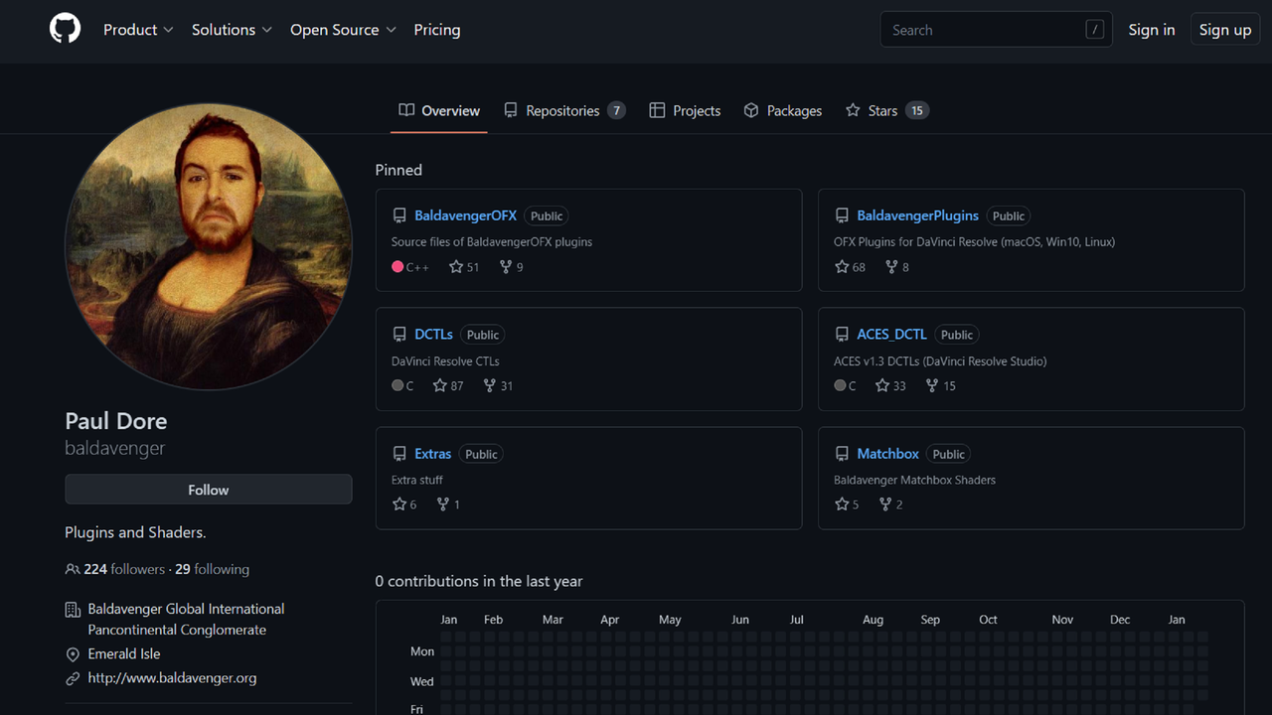View stargazers of DCTLs (87 stars)
The width and height of the screenshot is (1272, 715).
pos(448,385)
